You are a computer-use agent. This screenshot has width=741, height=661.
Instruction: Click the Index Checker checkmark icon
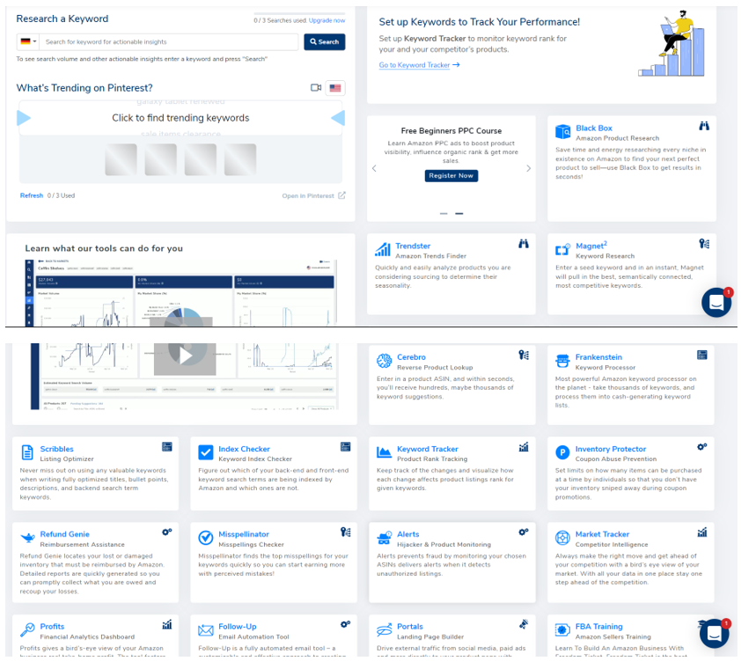click(x=206, y=452)
